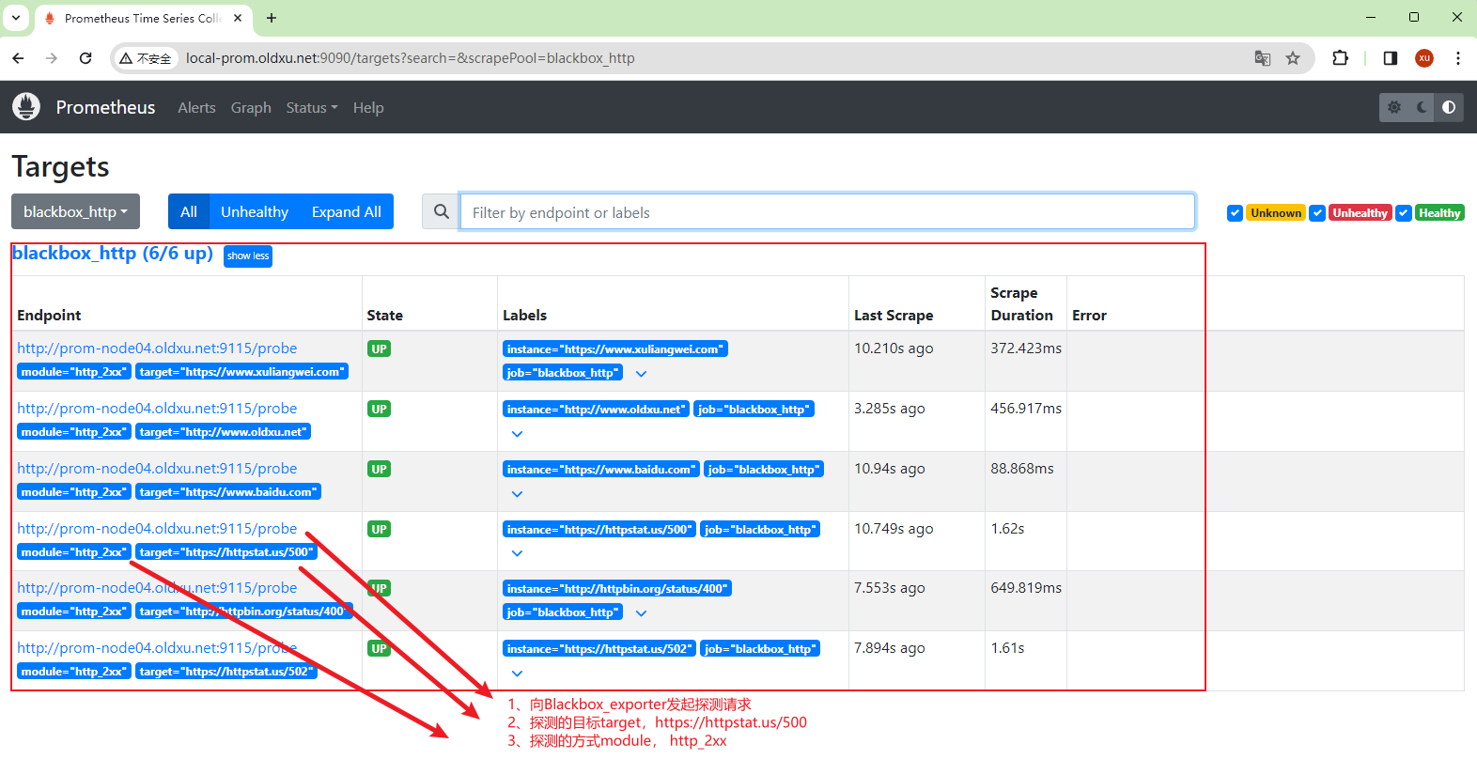Click the target="http://www.oldxu.net" label badge

223,432
